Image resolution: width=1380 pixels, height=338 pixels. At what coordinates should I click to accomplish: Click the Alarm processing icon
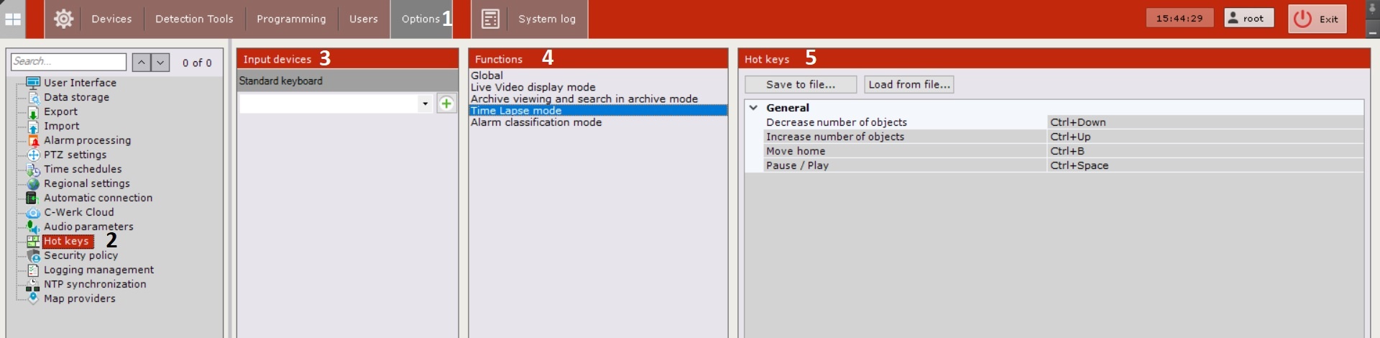tap(33, 141)
